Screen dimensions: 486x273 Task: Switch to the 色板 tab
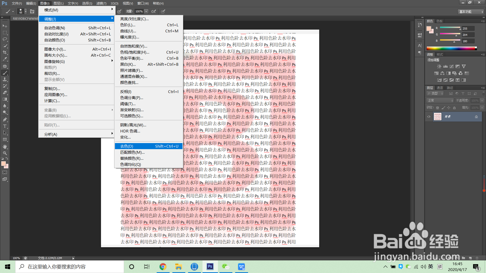(x=439, y=21)
